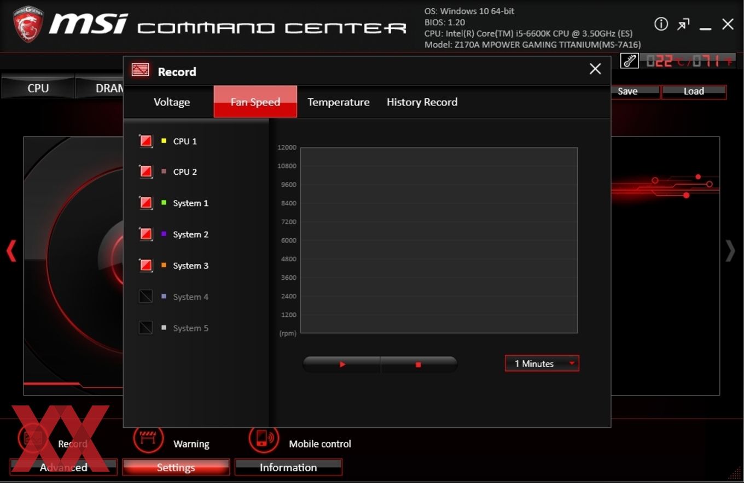Uncheck the CPU 1 fan checkbox
The image size is (744, 483).
(x=146, y=141)
